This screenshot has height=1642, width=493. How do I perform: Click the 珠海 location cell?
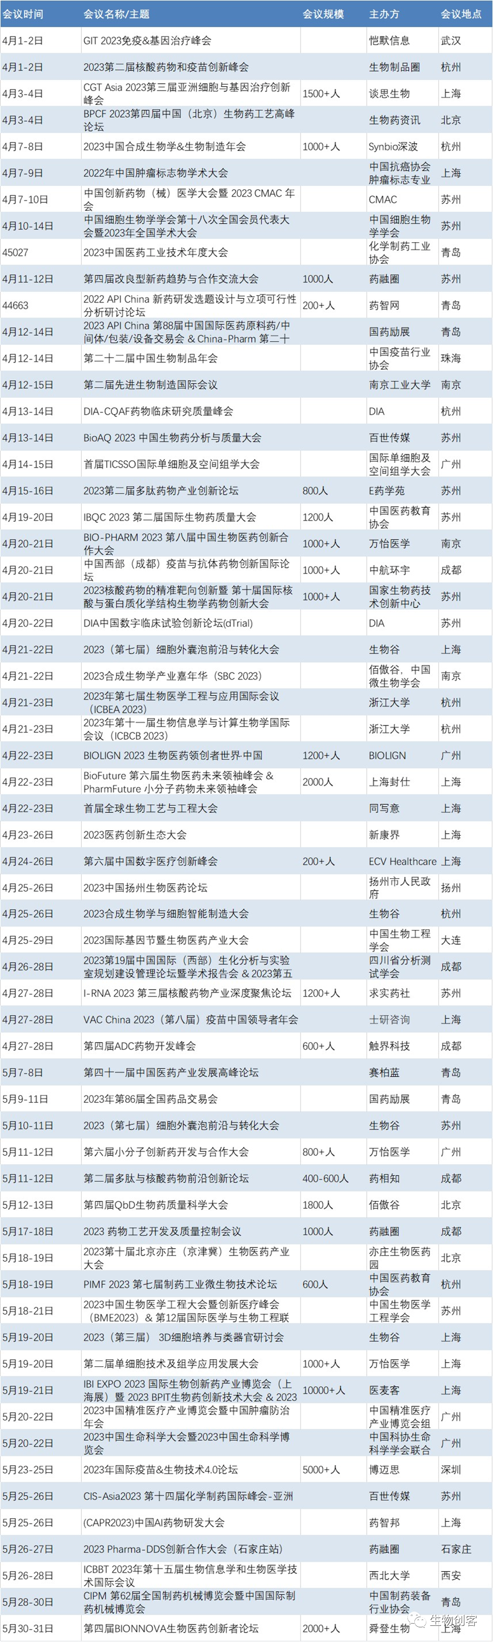click(x=451, y=358)
